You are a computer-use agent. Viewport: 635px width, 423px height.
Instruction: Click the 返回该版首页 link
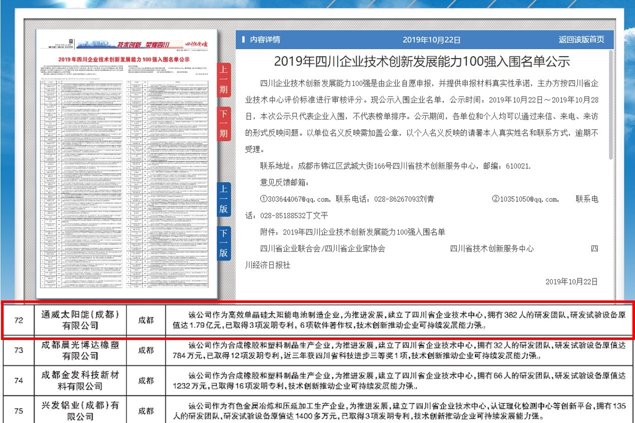point(581,40)
